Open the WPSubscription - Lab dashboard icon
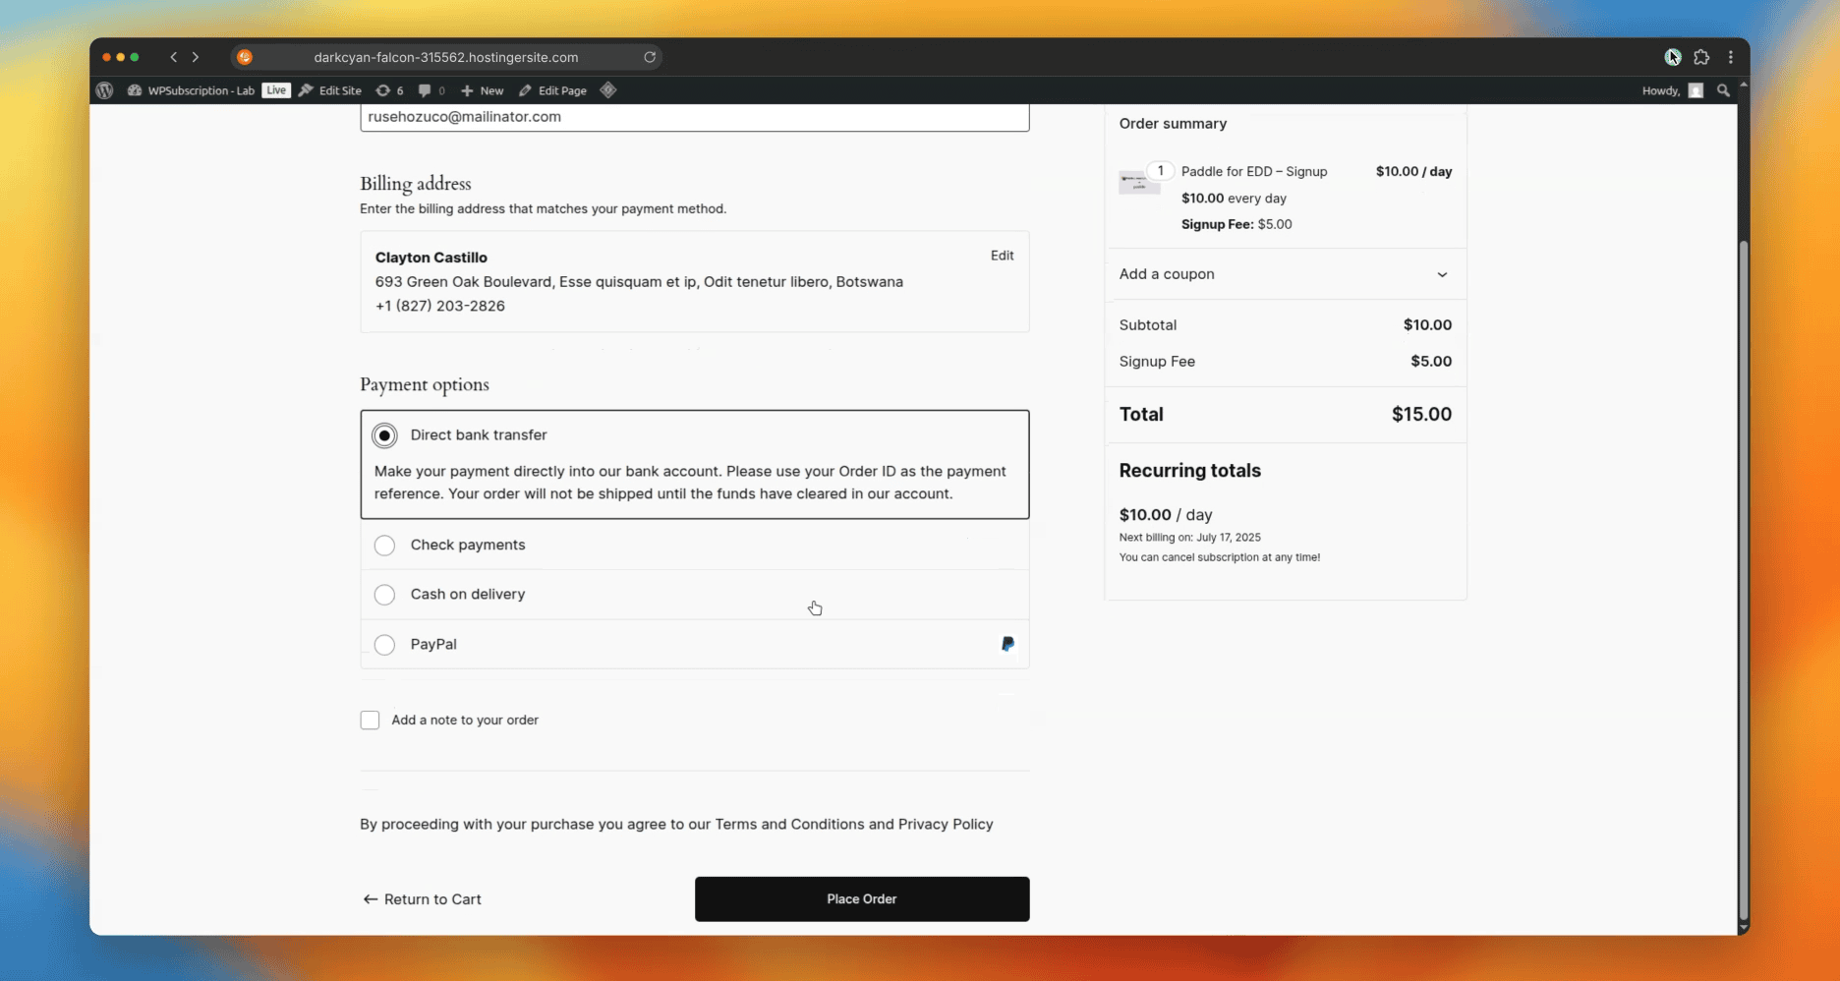The width and height of the screenshot is (1840, 981). pyautogui.click(x=135, y=90)
